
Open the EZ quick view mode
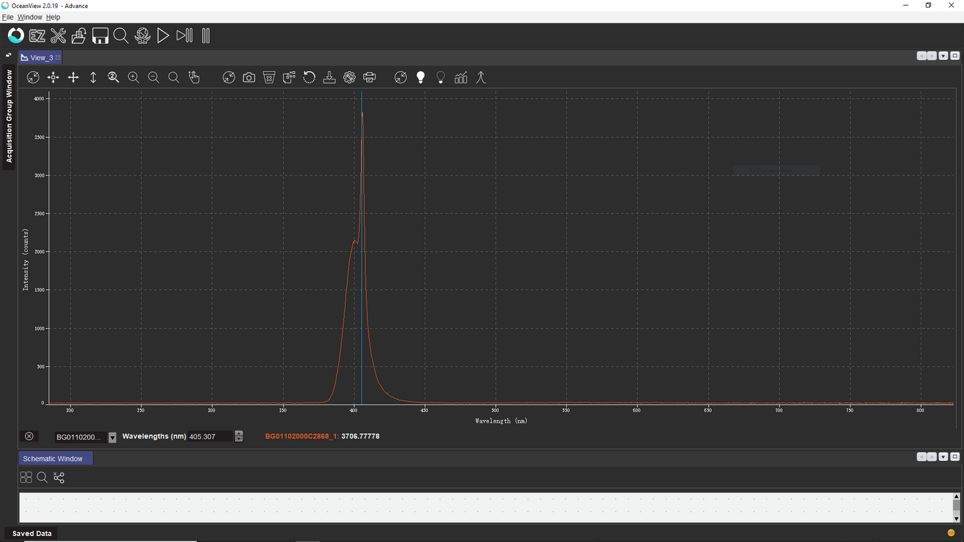click(x=37, y=36)
